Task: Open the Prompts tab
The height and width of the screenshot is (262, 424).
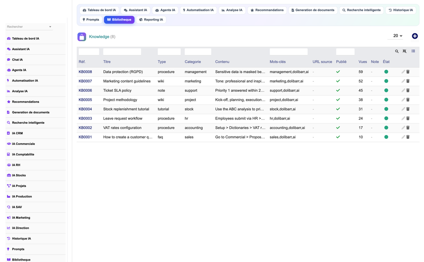Action: (91, 20)
